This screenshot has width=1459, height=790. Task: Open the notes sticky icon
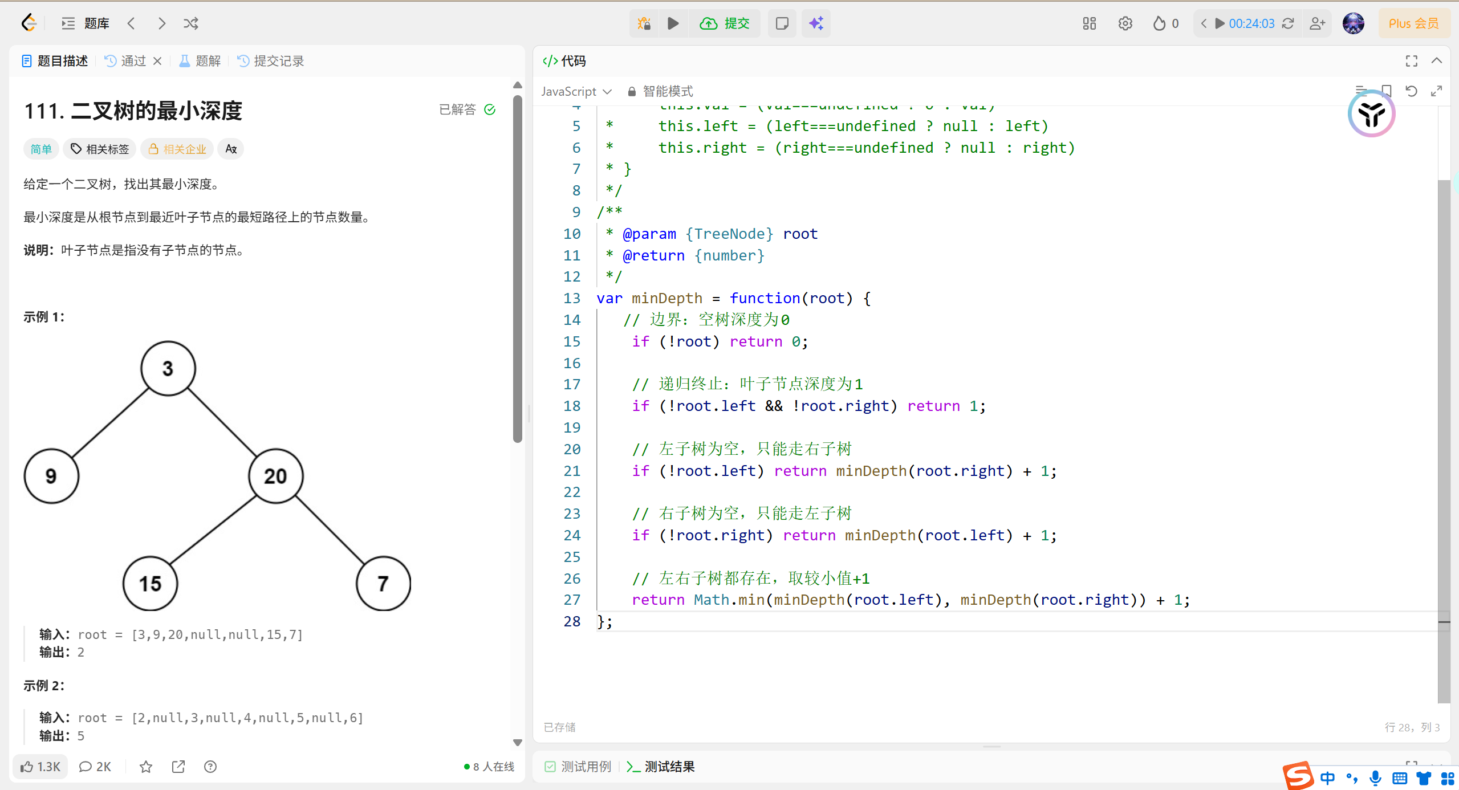[x=782, y=23]
